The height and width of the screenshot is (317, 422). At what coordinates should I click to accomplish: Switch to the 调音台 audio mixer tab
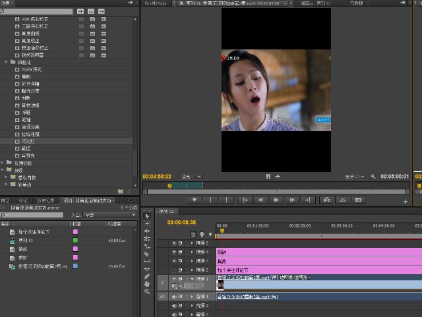[315, 3]
